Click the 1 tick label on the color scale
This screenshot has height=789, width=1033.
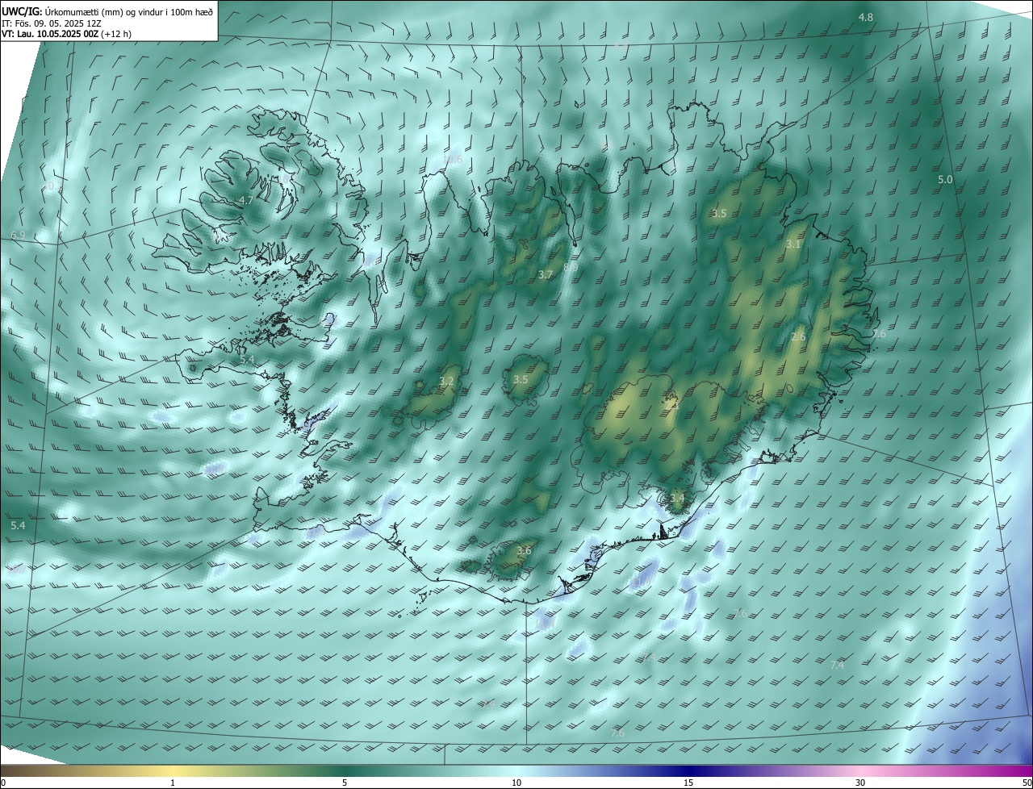pos(173,783)
